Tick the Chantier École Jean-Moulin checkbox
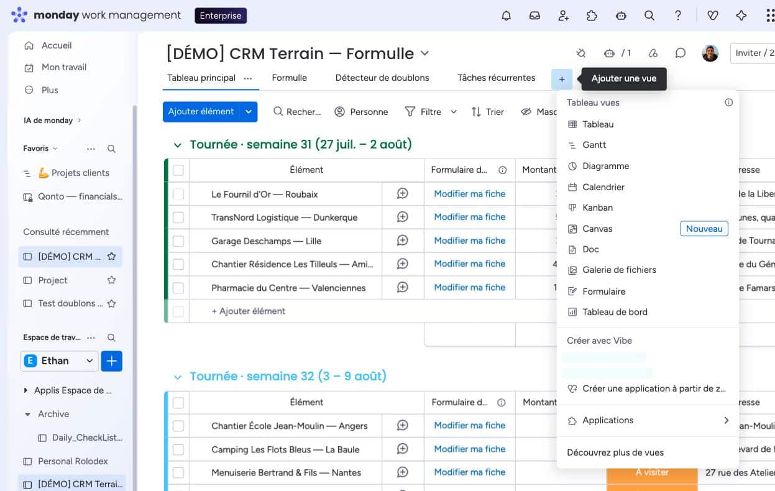Image resolution: width=775 pixels, height=491 pixels. click(x=178, y=426)
